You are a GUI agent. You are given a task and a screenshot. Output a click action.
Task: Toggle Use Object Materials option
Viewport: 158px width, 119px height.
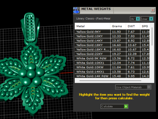point(133,87)
